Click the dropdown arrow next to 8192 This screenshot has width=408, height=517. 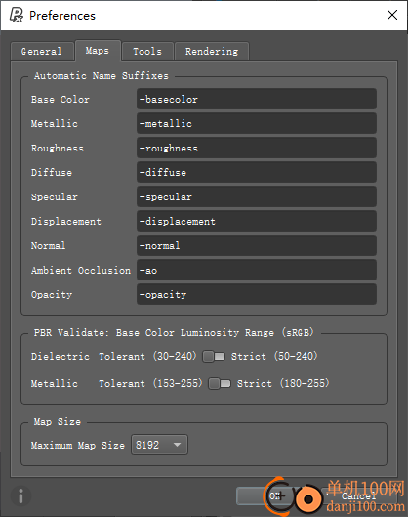[177, 445]
